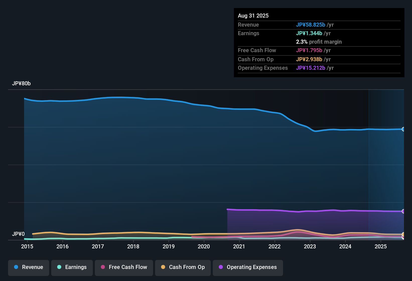Select the blue Revenue legend dot
Viewport: 412px width, 281px height.
pos(16,267)
